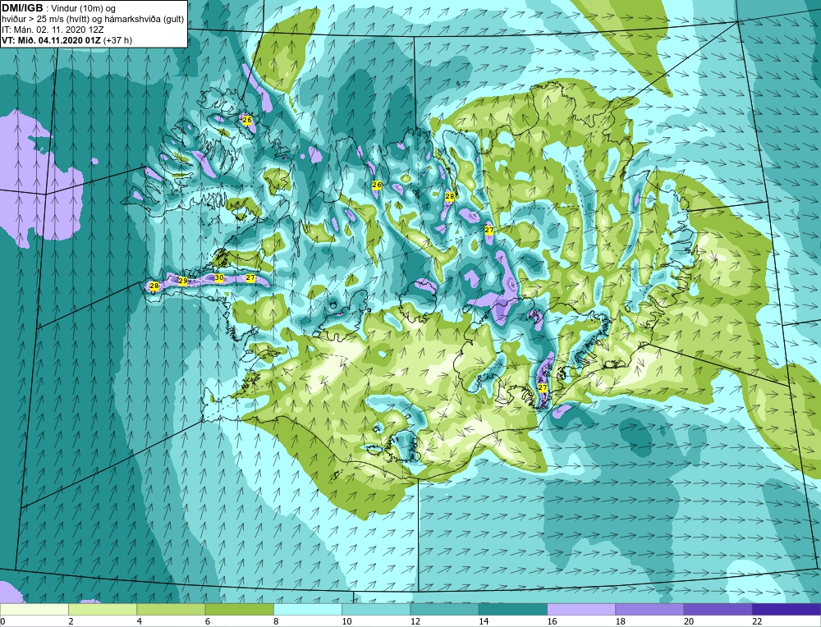Click the 'hviður > 25 m/s (hvítt)' line
The height and width of the screenshot is (627, 821).
(x=44, y=20)
